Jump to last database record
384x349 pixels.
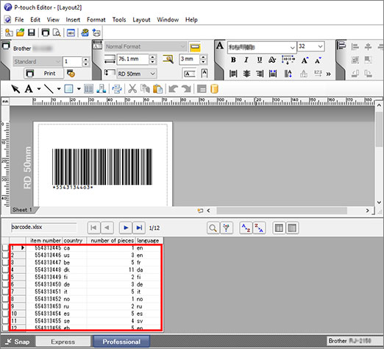coord(139,228)
